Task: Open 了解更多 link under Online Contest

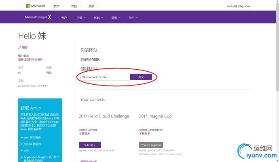Action: [x=85, y=134]
